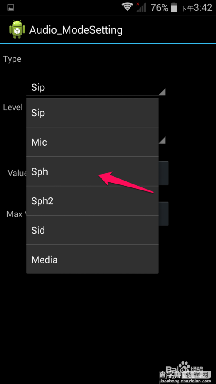Collapse the Type spinner showing Sip
The image size is (216, 384).
[96, 87]
